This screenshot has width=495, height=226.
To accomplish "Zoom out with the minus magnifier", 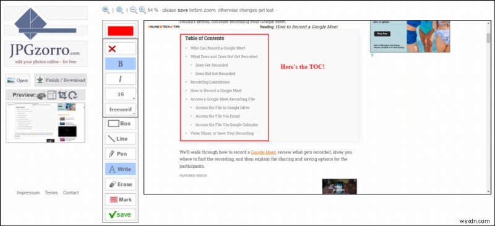I will tap(134, 10).
